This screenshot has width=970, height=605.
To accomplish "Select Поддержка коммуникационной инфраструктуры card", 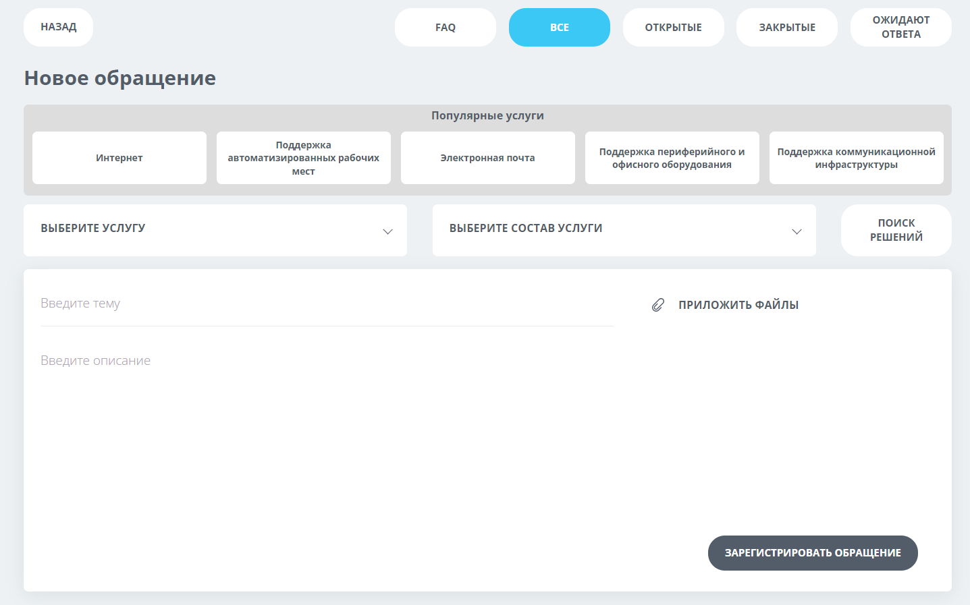I will tap(857, 158).
